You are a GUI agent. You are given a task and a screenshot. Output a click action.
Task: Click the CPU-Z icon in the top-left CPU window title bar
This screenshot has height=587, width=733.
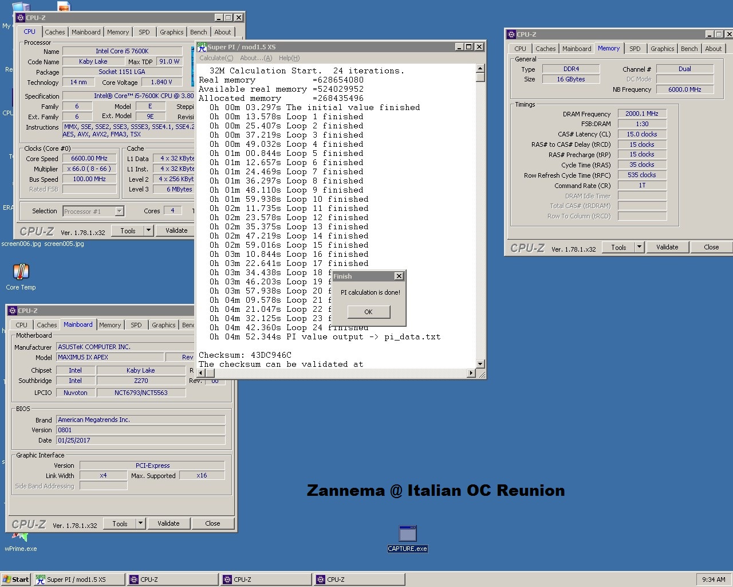pyautogui.click(x=21, y=18)
